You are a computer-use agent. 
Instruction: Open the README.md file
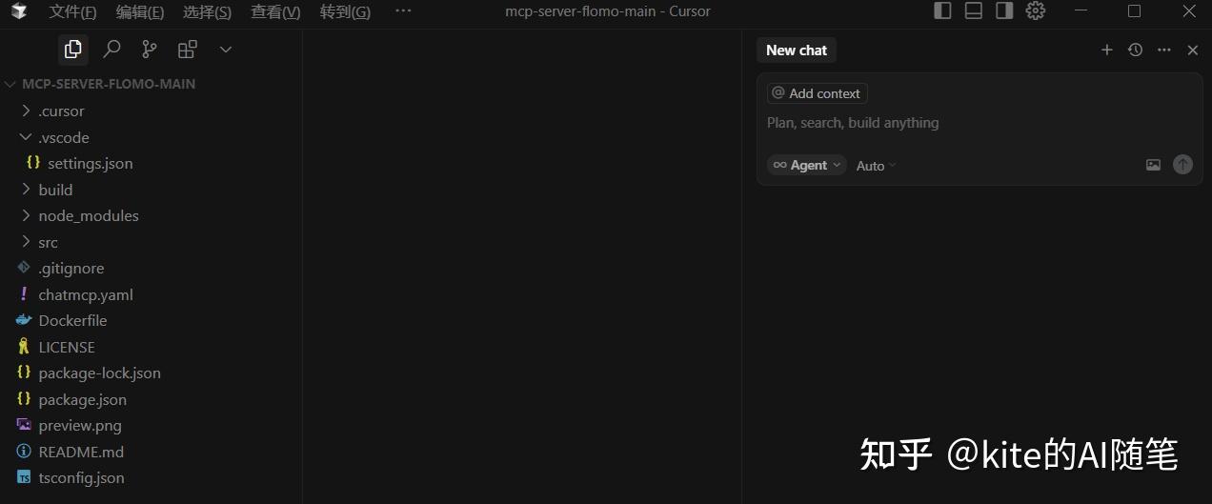point(81,452)
